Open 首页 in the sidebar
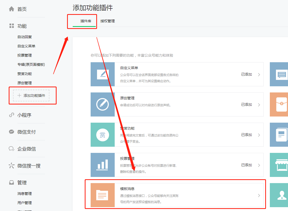The width and height of the screenshot is (288, 211). [x=22, y=9]
